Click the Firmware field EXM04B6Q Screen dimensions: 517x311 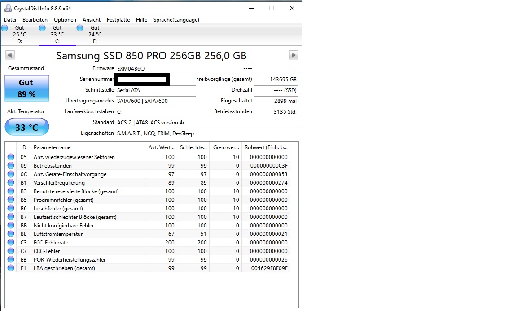coord(156,68)
